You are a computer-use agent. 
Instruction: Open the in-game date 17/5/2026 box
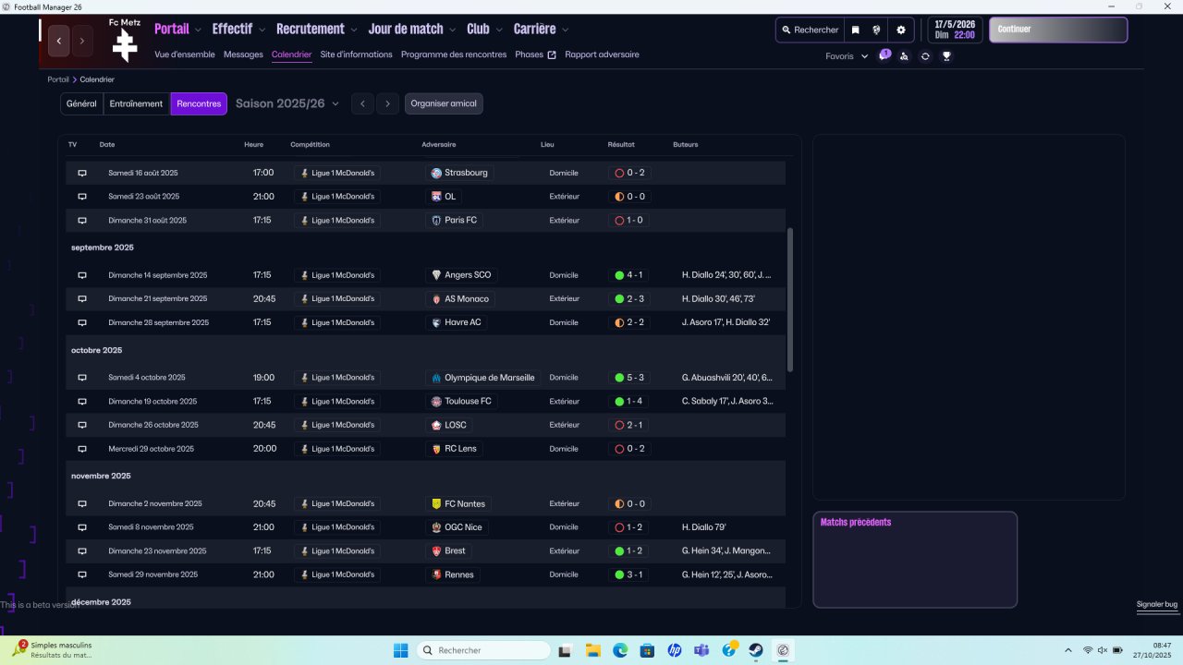(x=955, y=30)
